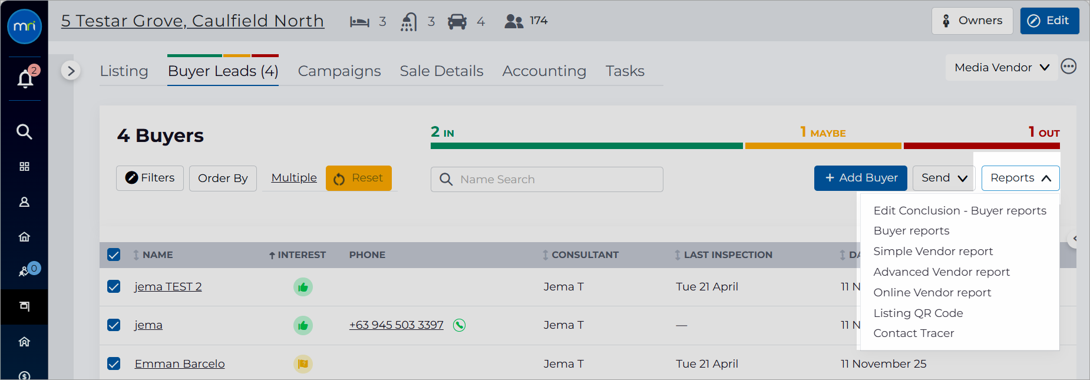Choose Simple Vendor report
The image size is (1090, 380).
[933, 252]
